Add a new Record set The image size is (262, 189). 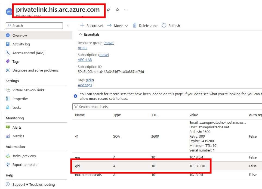(x=92, y=26)
